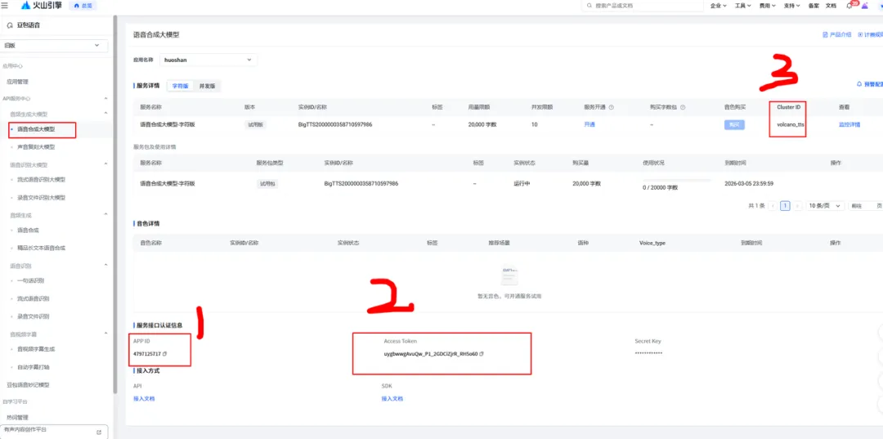This screenshot has width=883, height=439.
Task: Switch to the 并发版 tab
Action: [205, 86]
